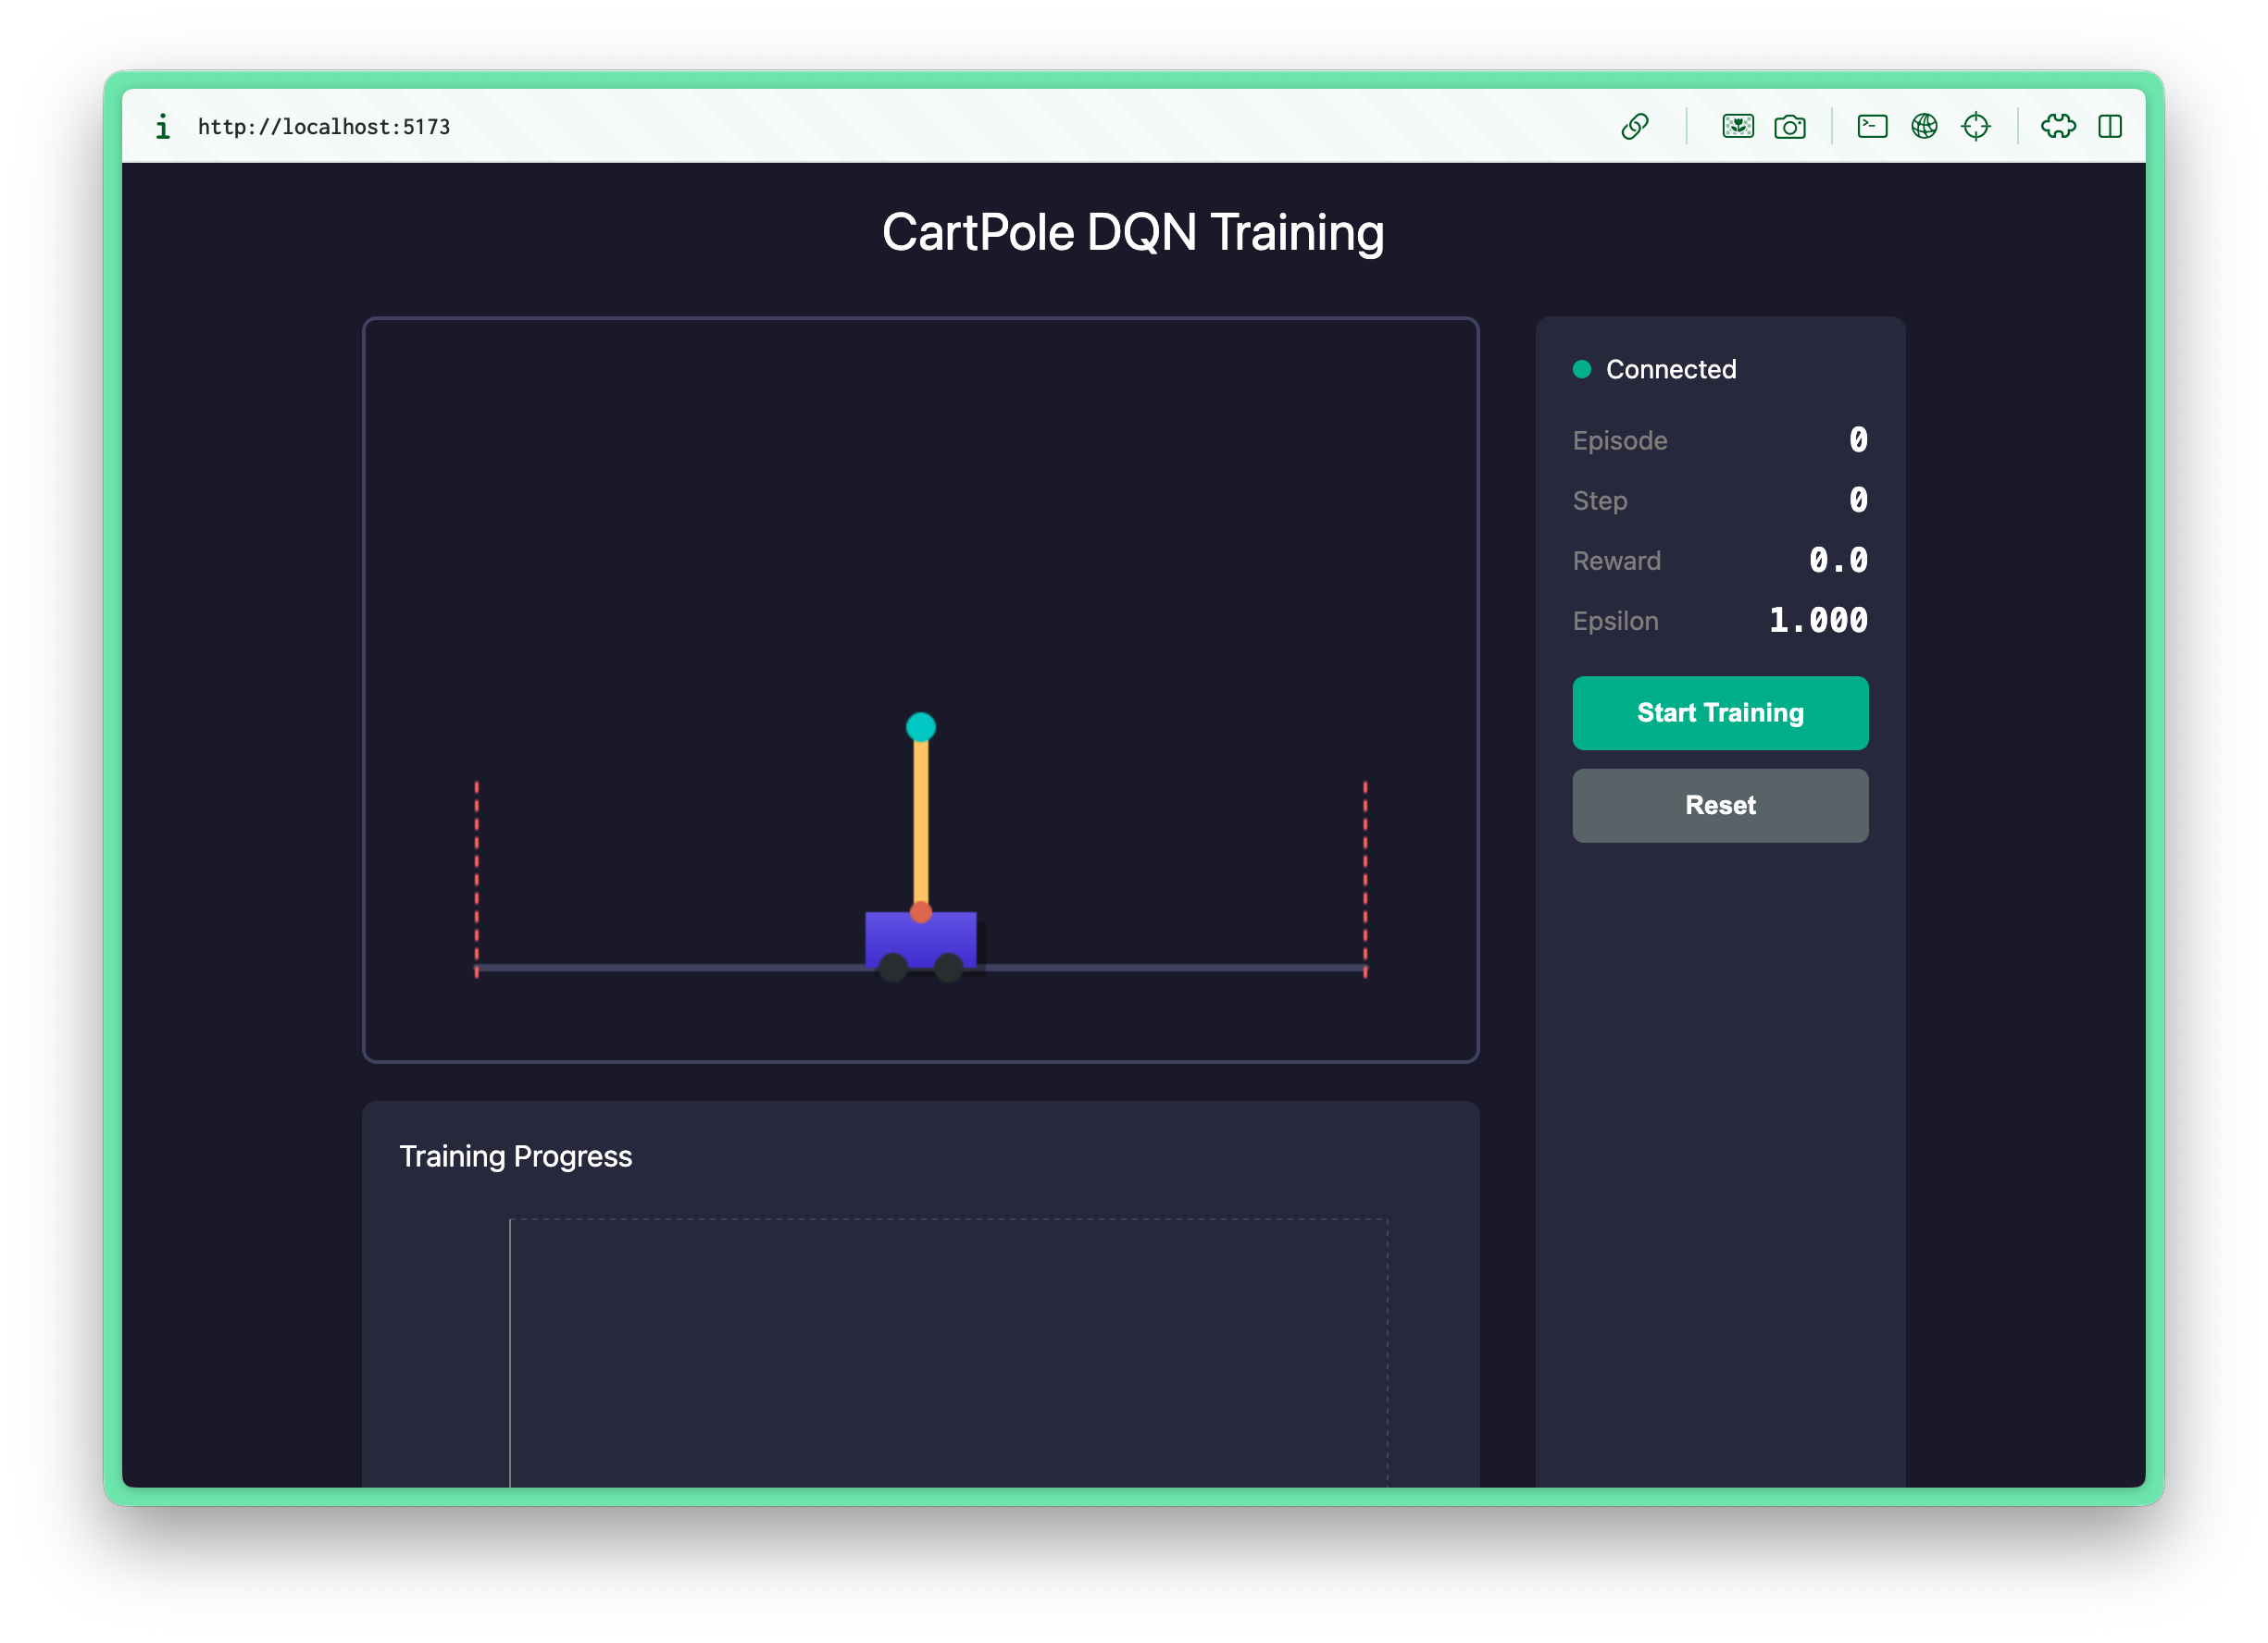Select the URL in the address bar
Screen dimensions: 2268x1643
pyautogui.click(x=324, y=127)
